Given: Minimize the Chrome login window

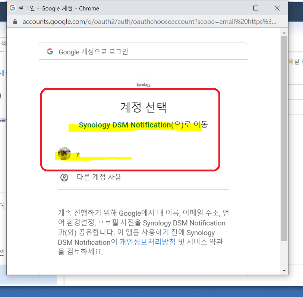Looking at the screenshot, I should (235, 8).
